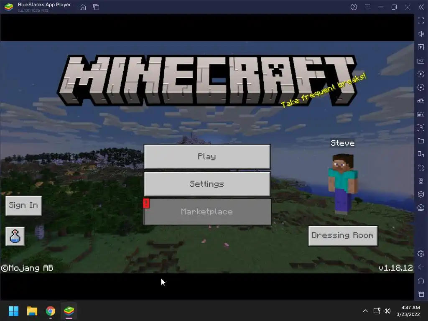Click the BlueStacks fullscreen icon in sidebar

pos(420,20)
